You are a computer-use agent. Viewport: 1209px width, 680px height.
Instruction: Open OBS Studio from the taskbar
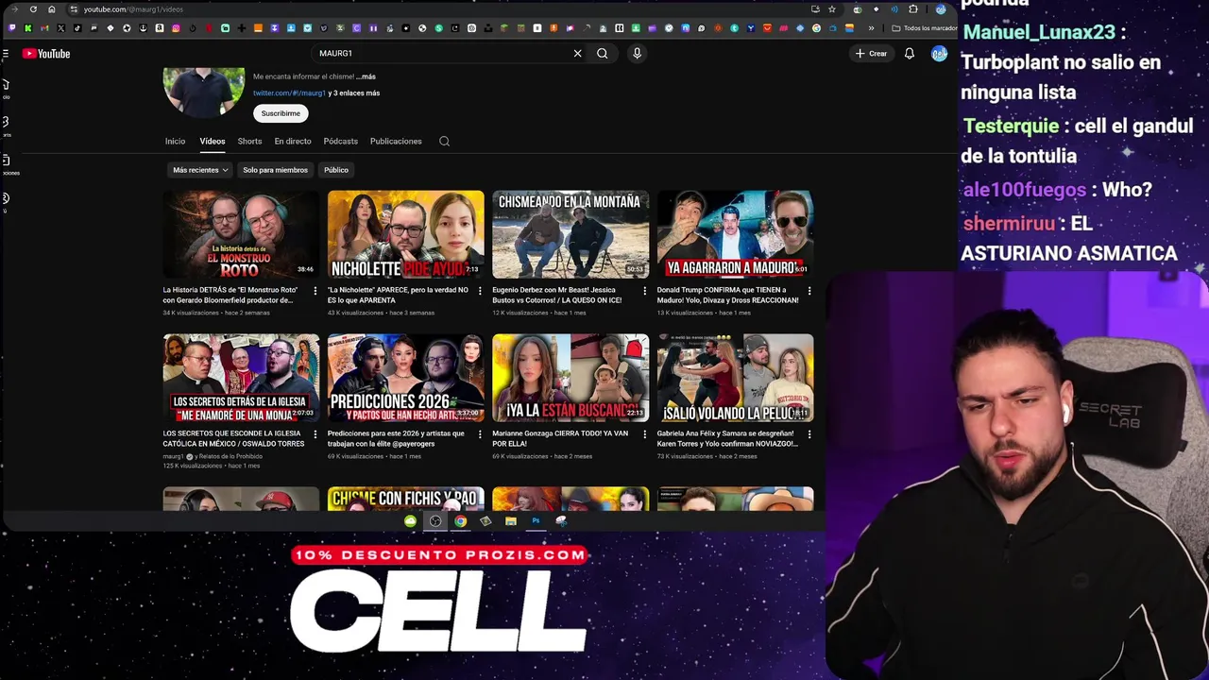435,521
